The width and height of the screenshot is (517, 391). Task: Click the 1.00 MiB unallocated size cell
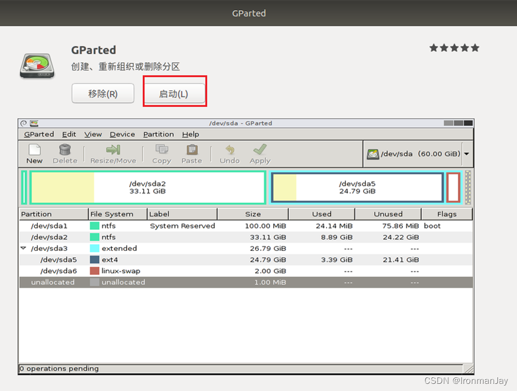270,282
